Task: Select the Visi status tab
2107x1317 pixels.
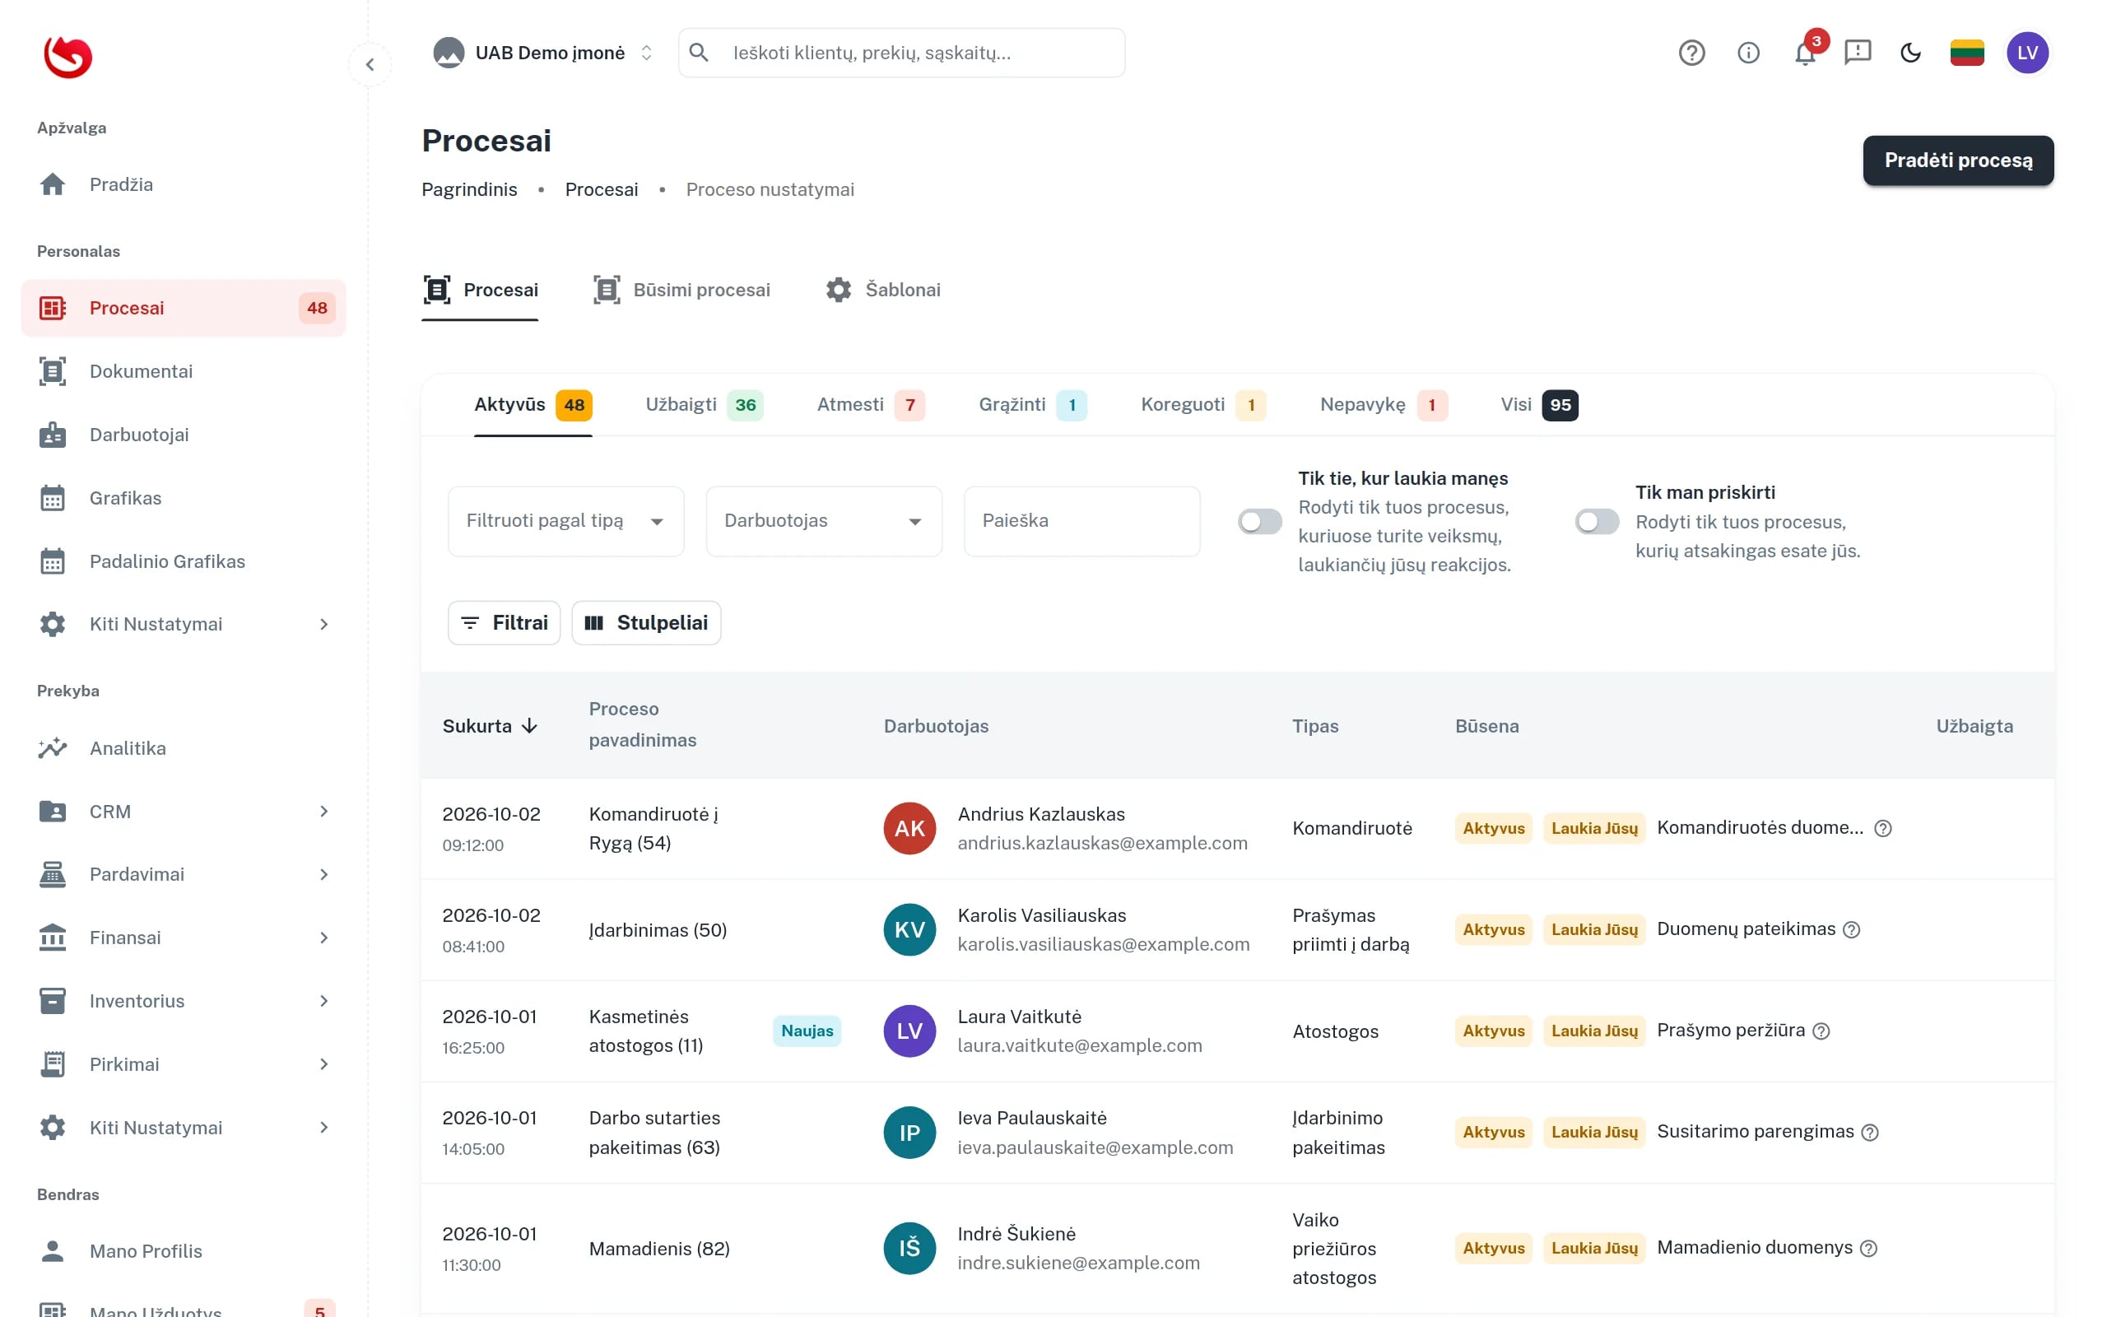Action: (x=1538, y=405)
